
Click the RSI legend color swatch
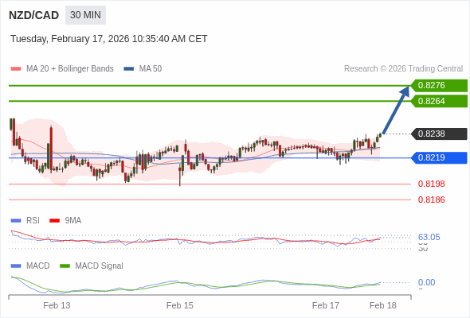[x=16, y=221]
